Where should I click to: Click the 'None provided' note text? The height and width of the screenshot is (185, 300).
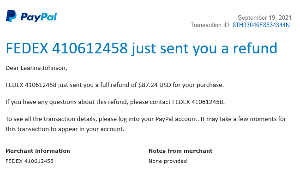click(x=168, y=161)
